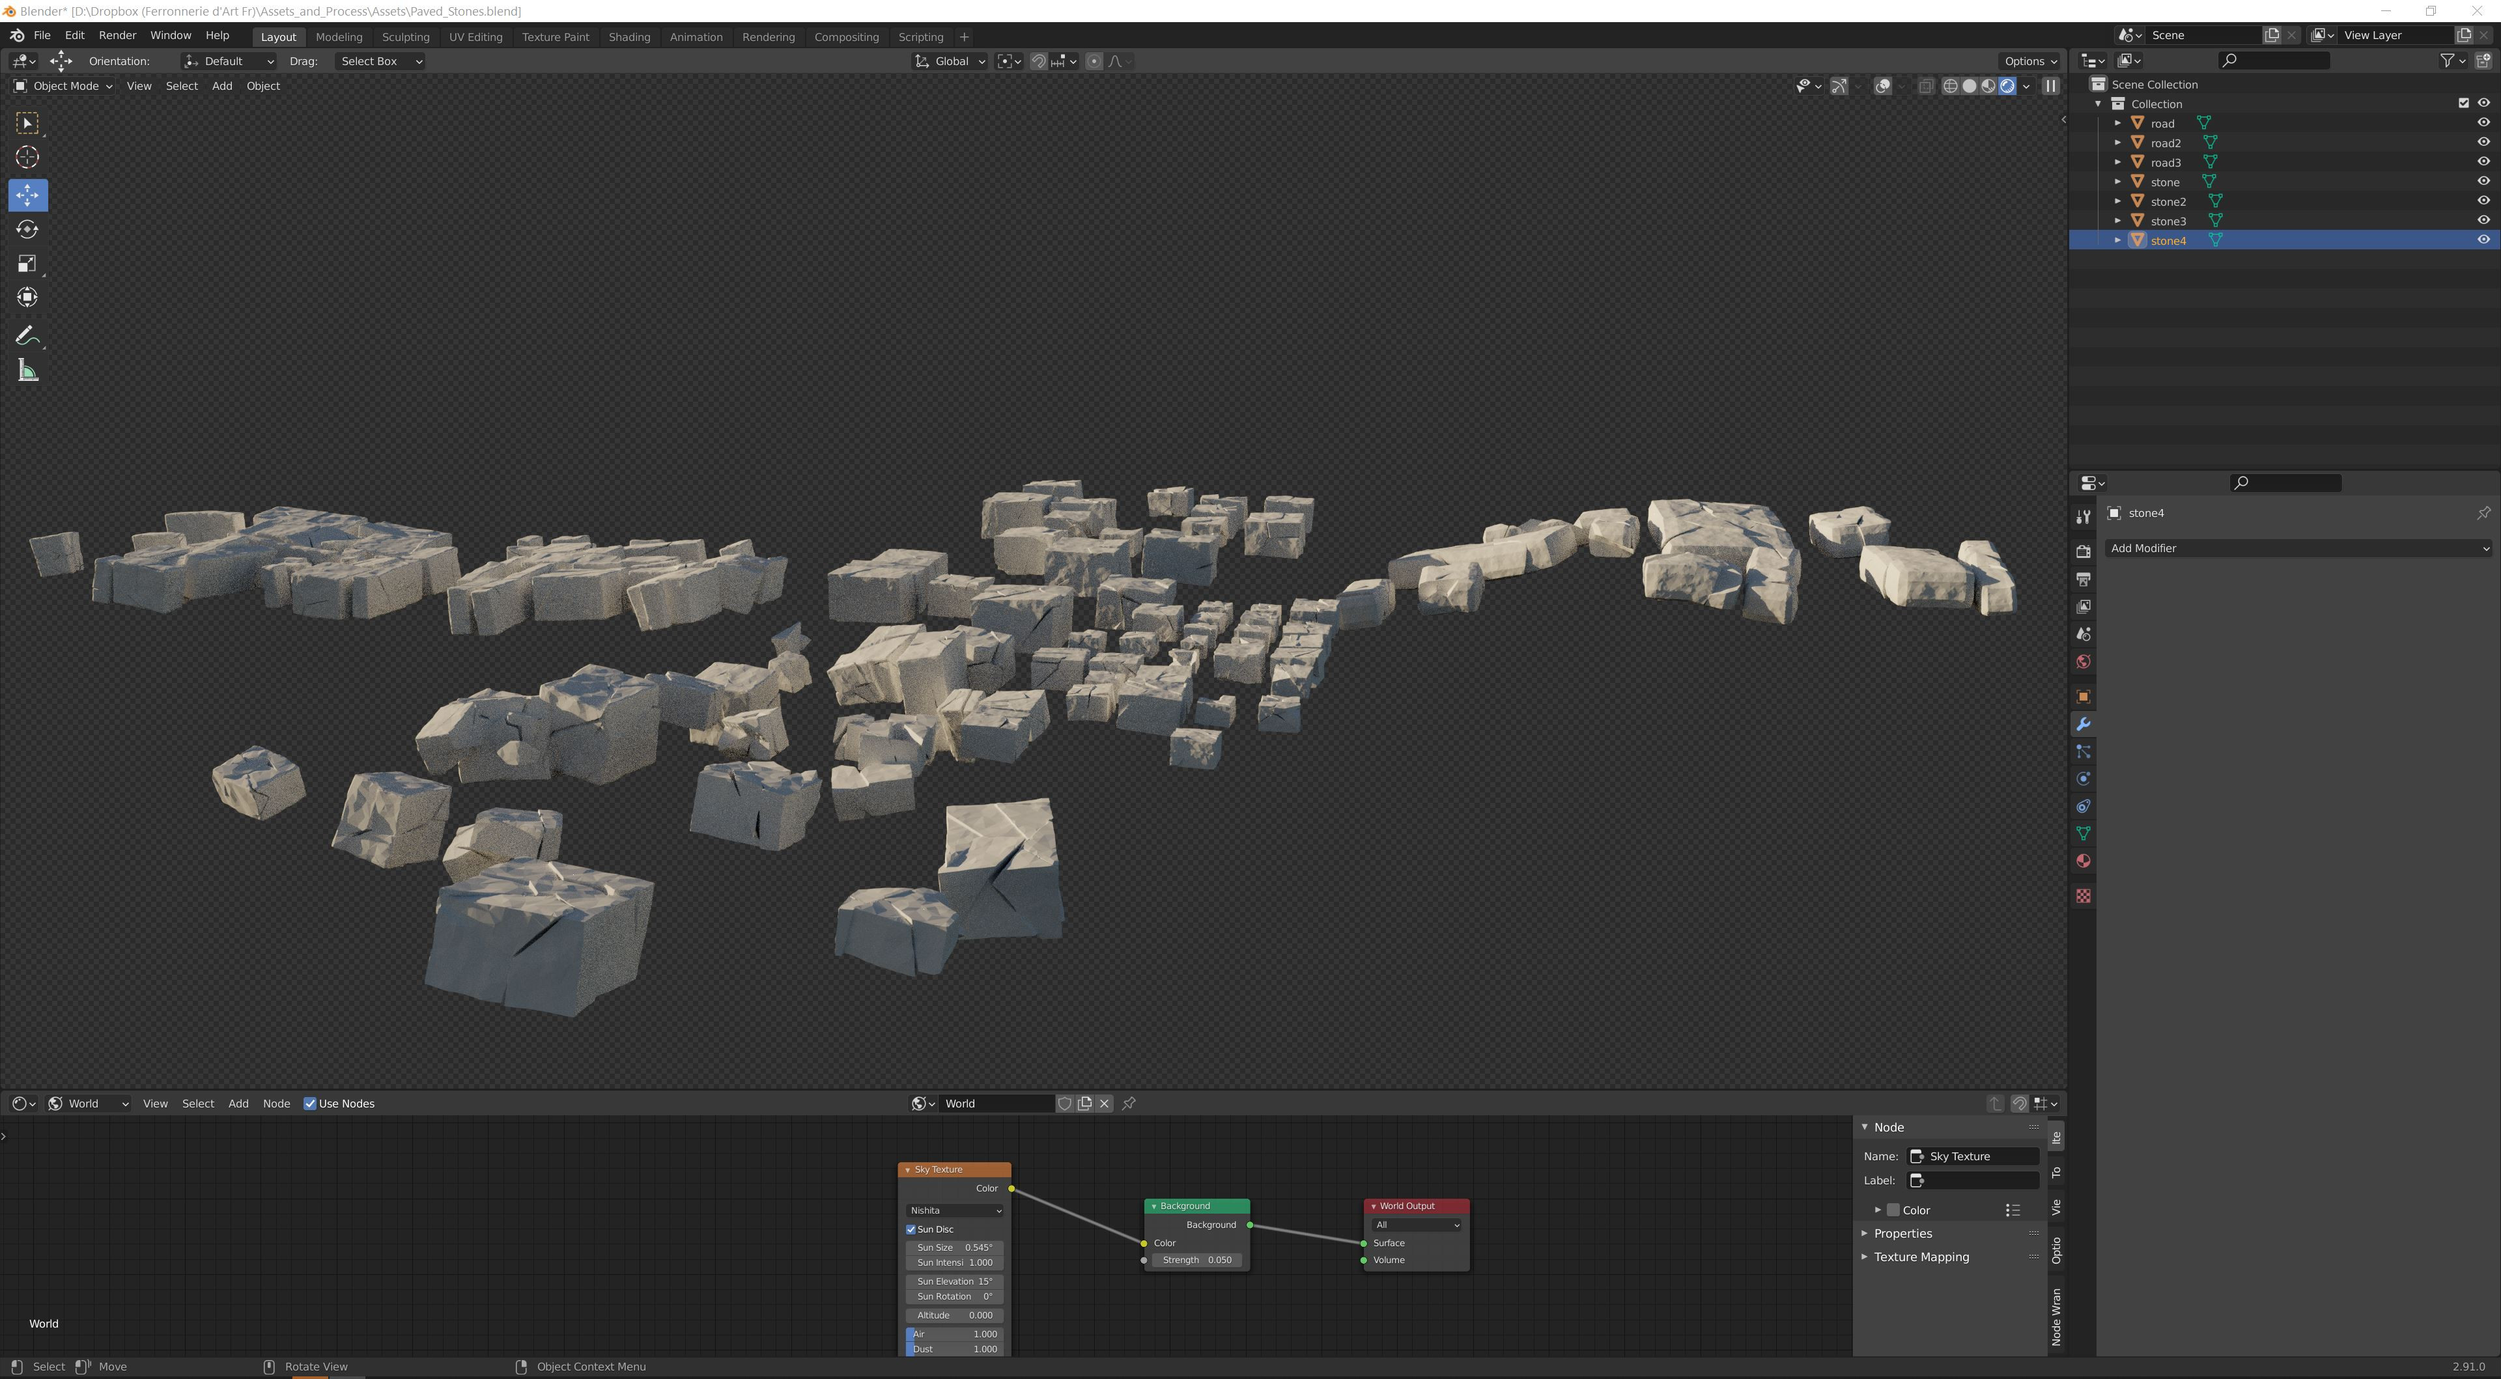
Task: Toggle the Sun Disc checkbox
Action: (912, 1229)
